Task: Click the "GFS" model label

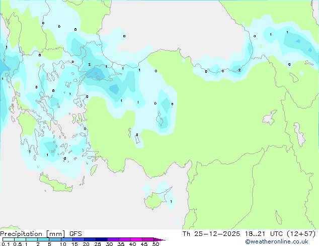Action: coord(75,234)
